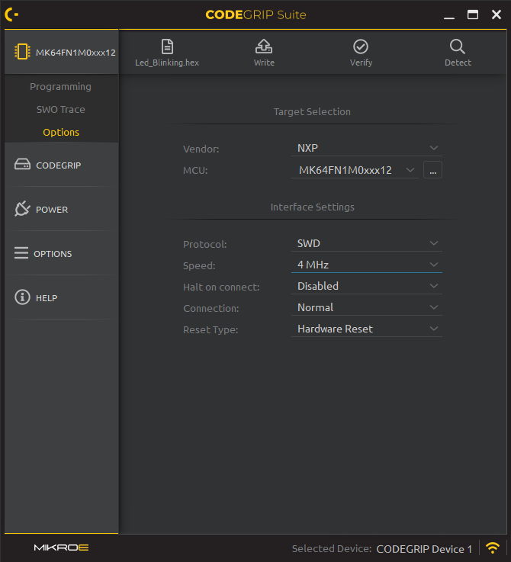
Task: Close the CODEGRIP Suite window
Action: pyautogui.click(x=497, y=14)
